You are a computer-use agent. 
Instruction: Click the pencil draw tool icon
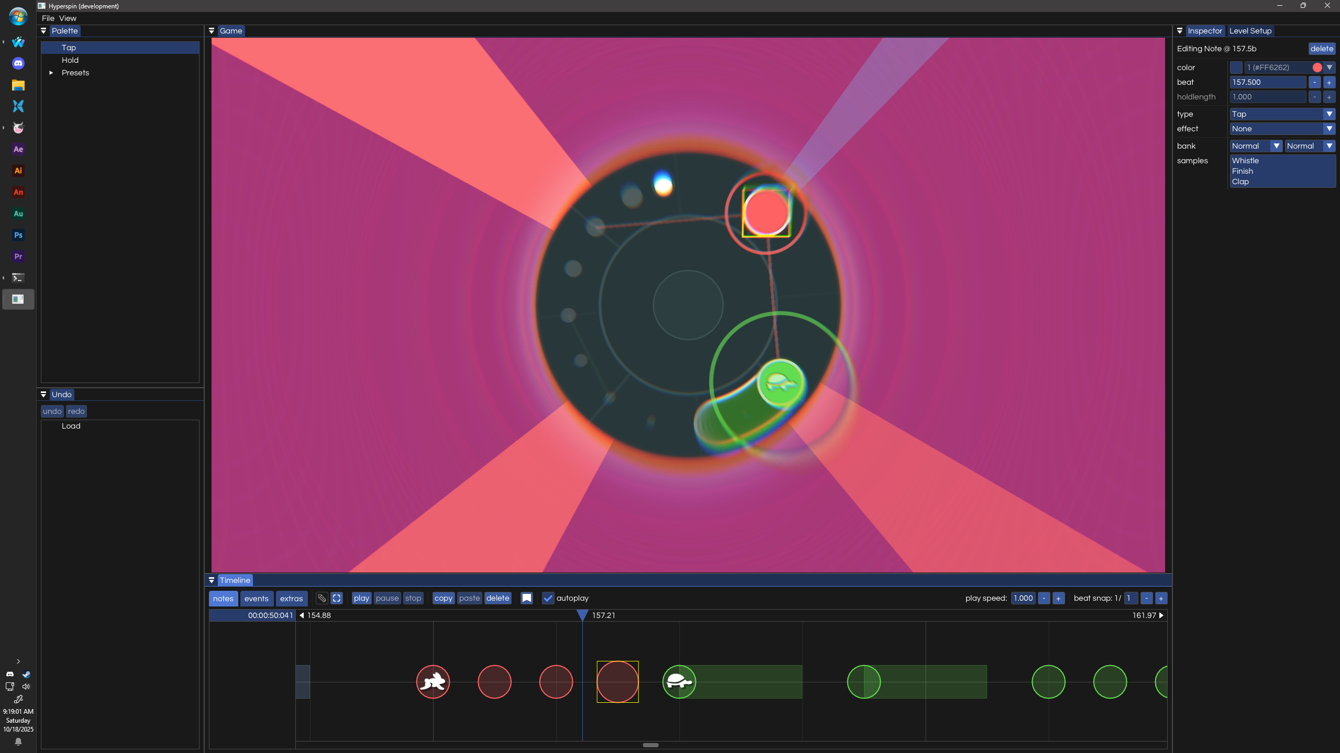[322, 598]
